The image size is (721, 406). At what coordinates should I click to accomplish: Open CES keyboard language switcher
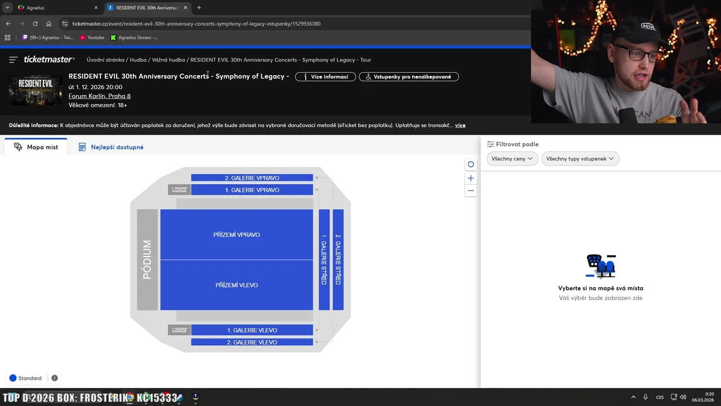[x=660, y=397]
